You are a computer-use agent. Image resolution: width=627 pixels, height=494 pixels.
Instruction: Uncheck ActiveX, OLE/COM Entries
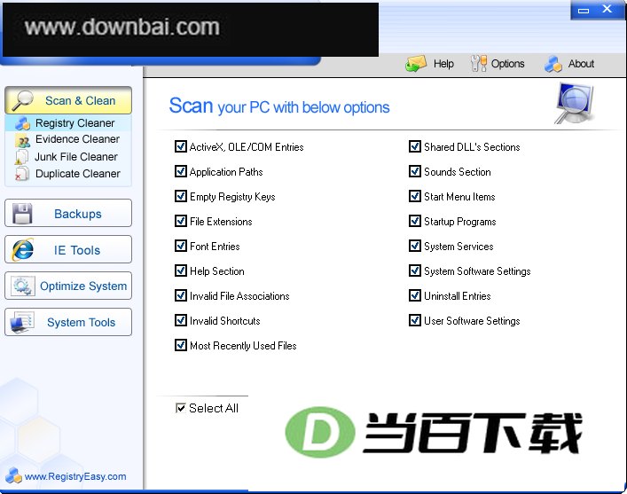click(181, 146)
